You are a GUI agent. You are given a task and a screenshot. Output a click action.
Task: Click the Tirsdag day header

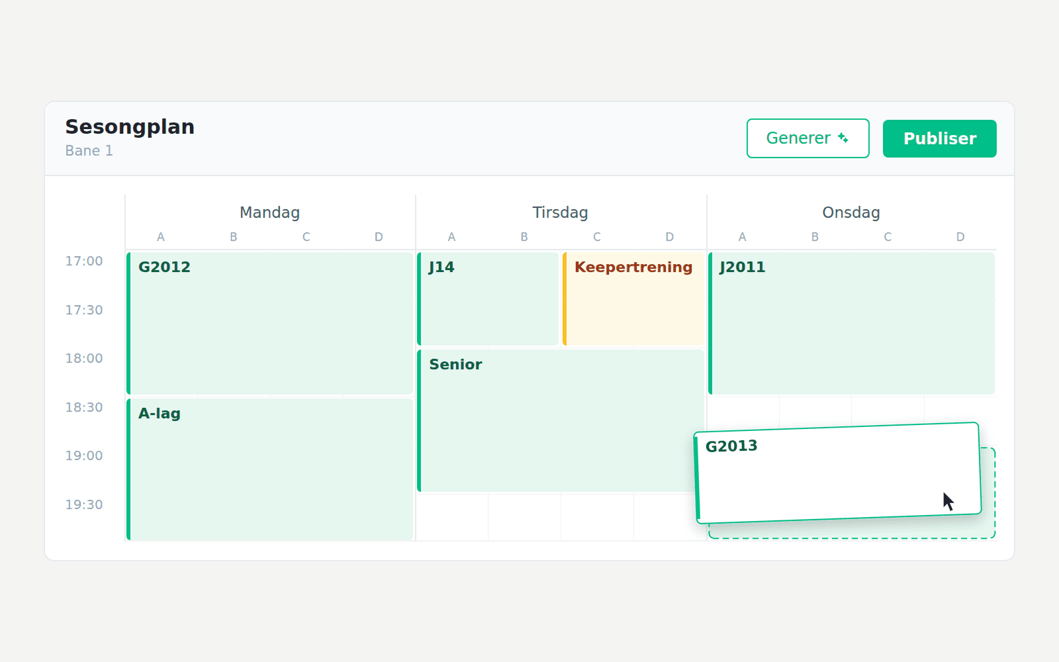[560, 213]
